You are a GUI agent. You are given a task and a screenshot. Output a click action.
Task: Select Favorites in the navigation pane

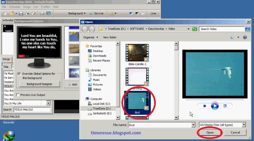(96, 46)
